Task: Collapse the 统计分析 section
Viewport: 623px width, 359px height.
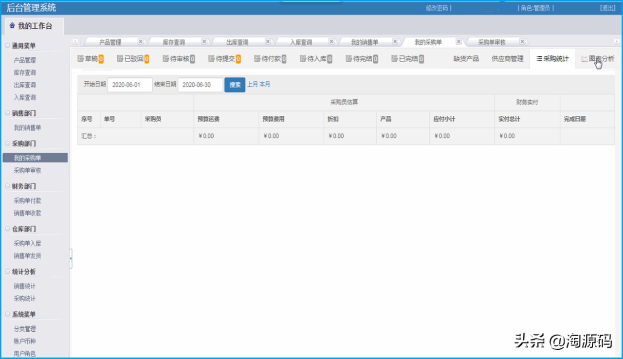Action: [x=7, y=272]
